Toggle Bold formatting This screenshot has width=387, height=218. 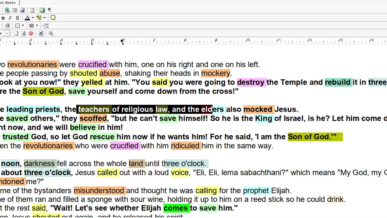tap(3, 18)
